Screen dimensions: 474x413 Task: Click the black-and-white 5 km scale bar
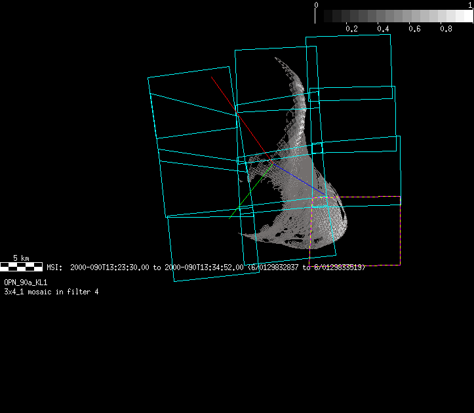tap(22, 267)
